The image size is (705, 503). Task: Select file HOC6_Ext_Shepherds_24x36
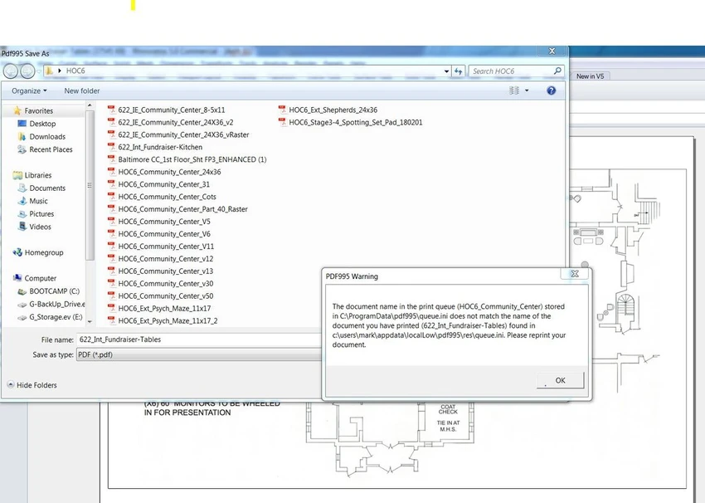333,110
